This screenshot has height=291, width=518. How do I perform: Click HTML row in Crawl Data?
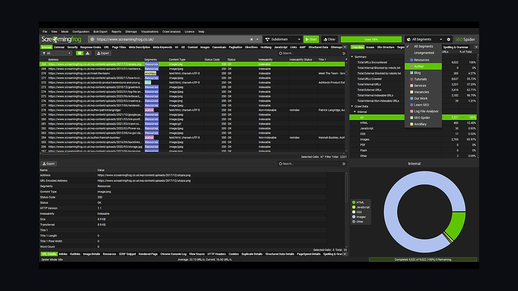pyautogui.click(x=414, y=123)
